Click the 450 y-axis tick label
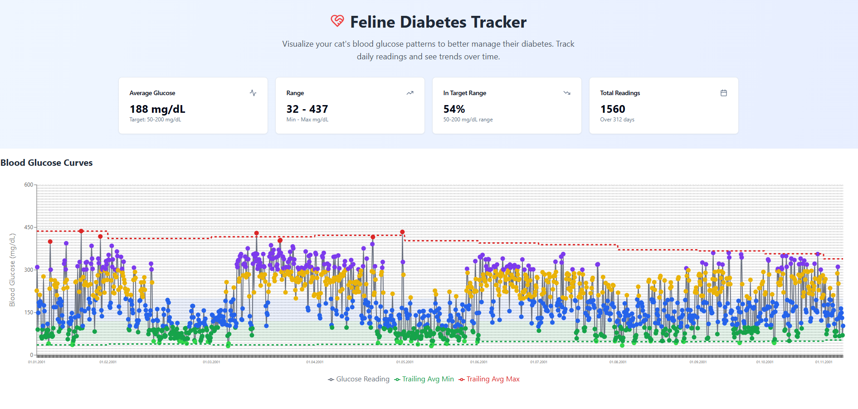This screenshot has width=858, height=409. [29, 227]
